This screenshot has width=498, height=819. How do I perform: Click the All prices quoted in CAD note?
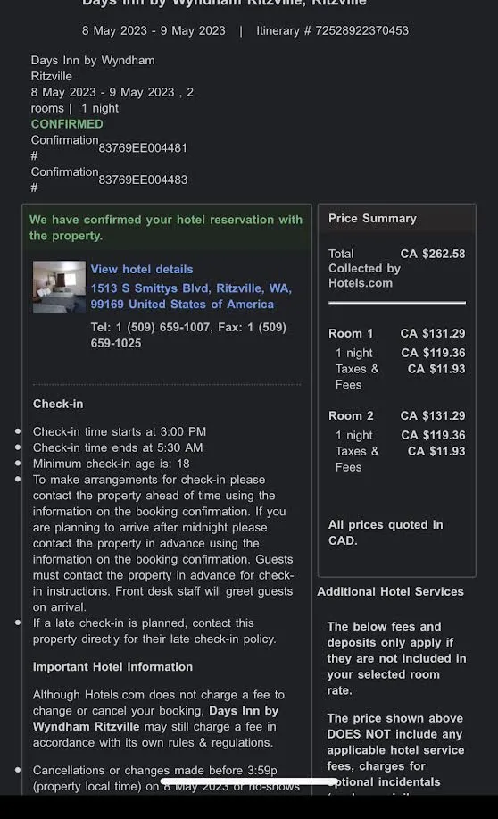pos(386,532)
